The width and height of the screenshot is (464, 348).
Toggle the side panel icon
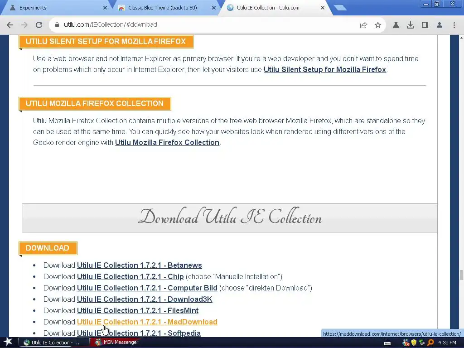pos(425,25)
